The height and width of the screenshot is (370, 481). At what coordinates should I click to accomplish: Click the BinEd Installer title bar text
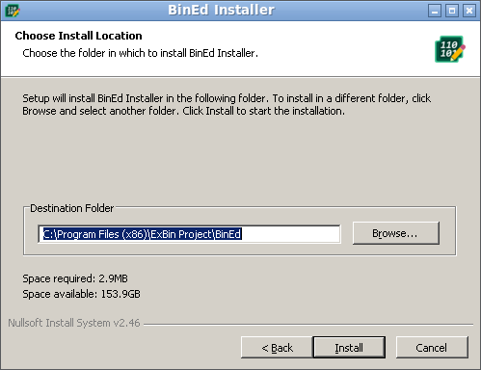pos(221,10)
